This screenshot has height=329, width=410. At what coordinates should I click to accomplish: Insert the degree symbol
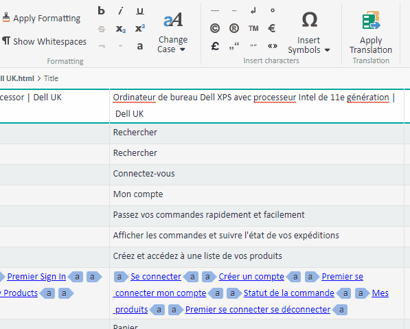tap(273, 10)
